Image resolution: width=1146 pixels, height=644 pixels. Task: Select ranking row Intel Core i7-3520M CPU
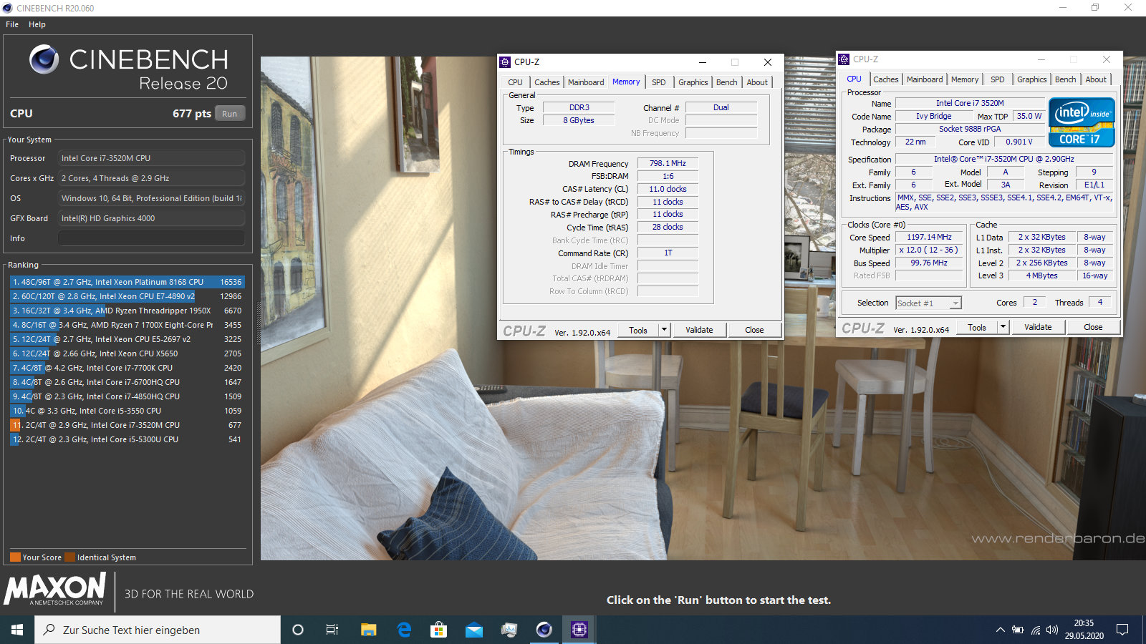point(127,425)
